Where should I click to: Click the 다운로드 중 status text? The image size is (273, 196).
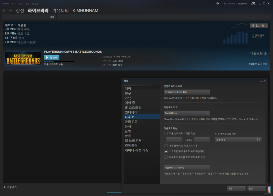(259, 53)
